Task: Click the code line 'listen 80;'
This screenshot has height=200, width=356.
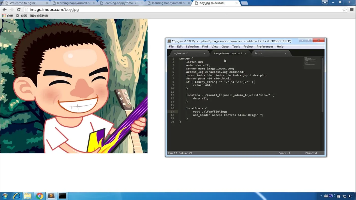Action: 195,62
